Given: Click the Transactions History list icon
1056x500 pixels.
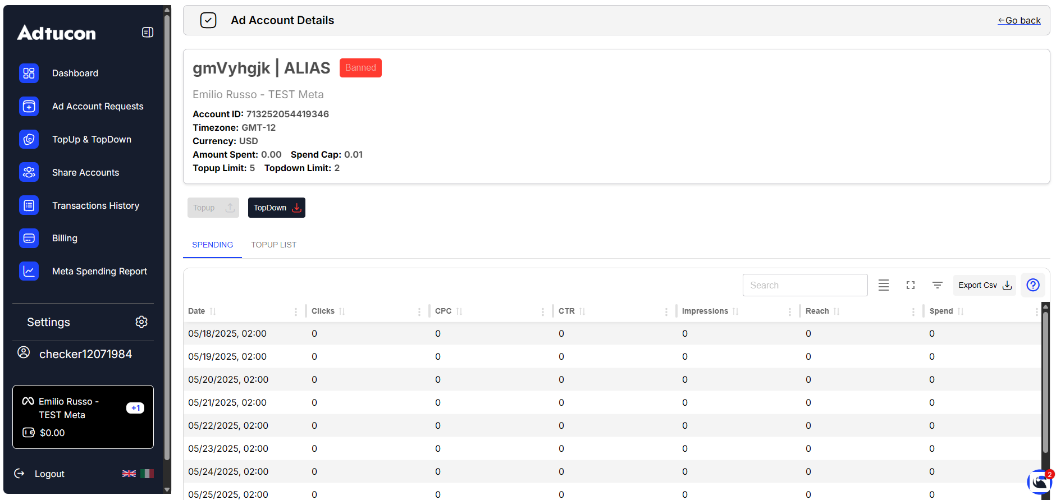Looking at the screenshot, I should pos(29,205).
